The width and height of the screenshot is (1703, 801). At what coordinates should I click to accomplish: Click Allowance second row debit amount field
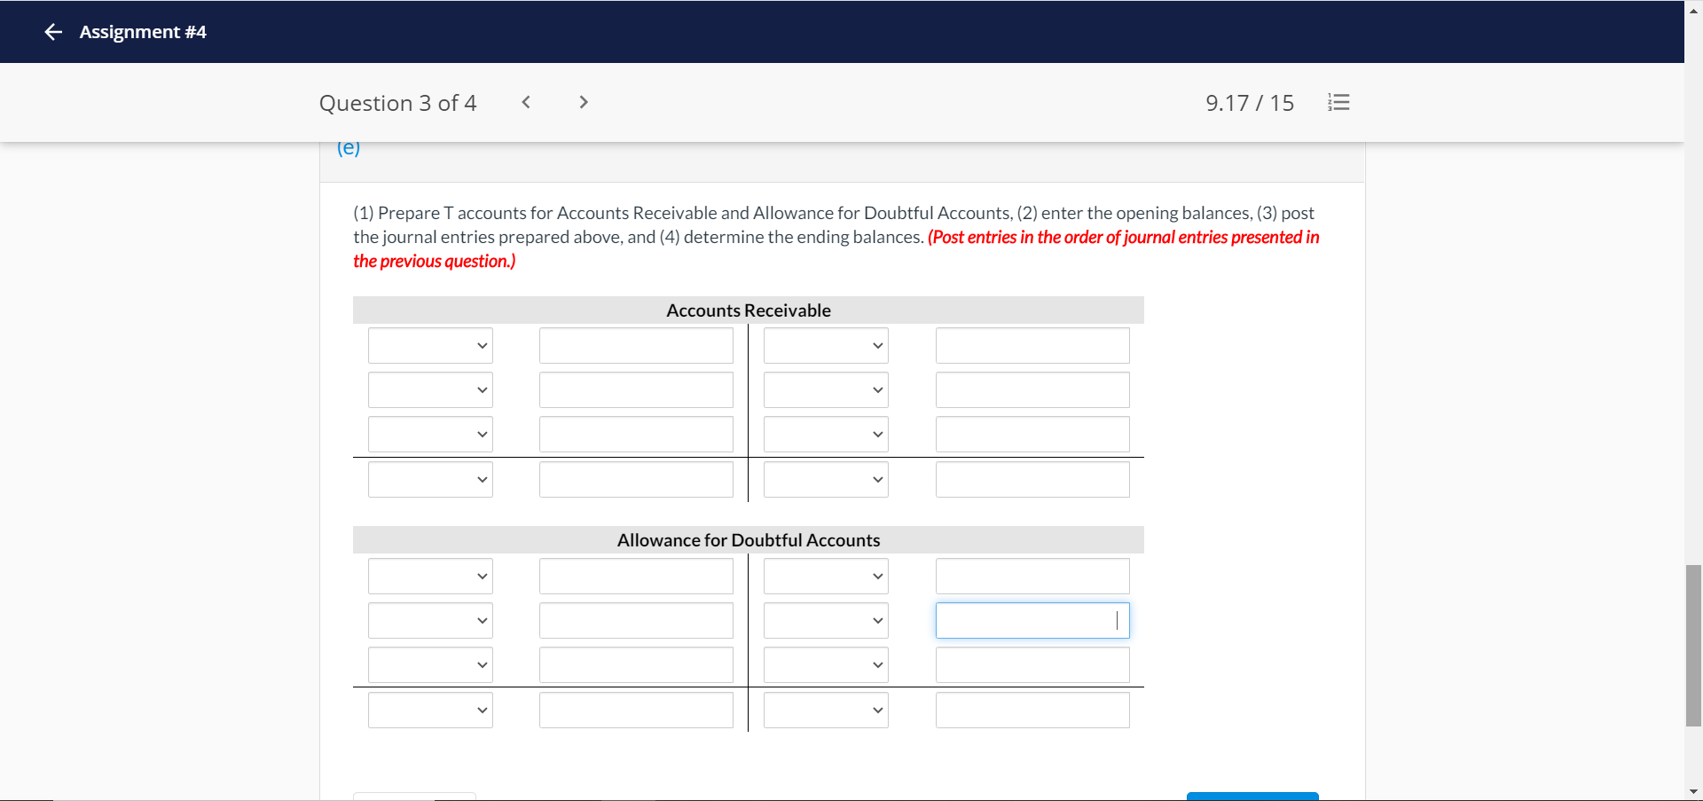coord(636,621)
